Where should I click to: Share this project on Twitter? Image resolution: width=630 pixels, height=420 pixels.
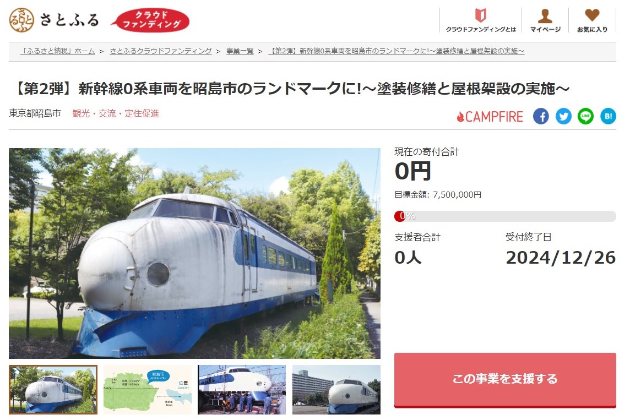[x=563, y=117]
